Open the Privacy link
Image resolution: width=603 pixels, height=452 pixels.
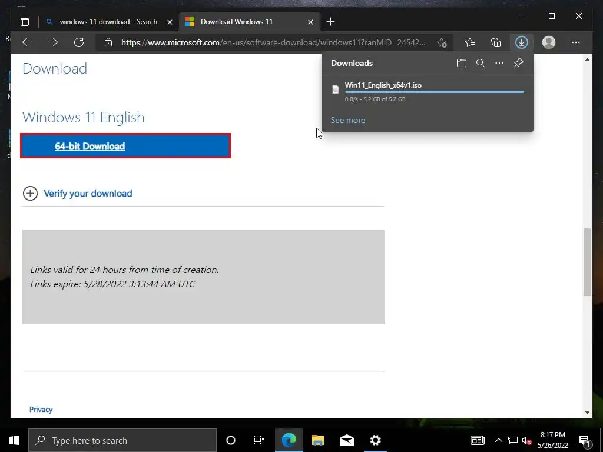41,410
